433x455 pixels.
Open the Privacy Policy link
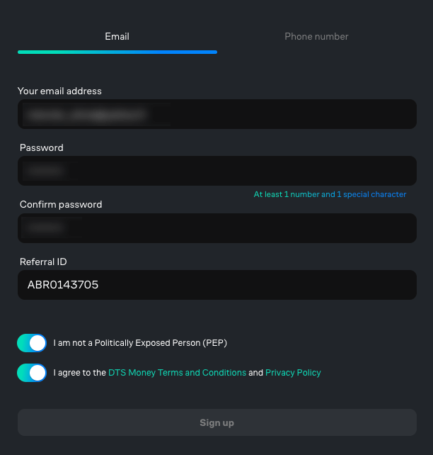(x=293, y=373)
